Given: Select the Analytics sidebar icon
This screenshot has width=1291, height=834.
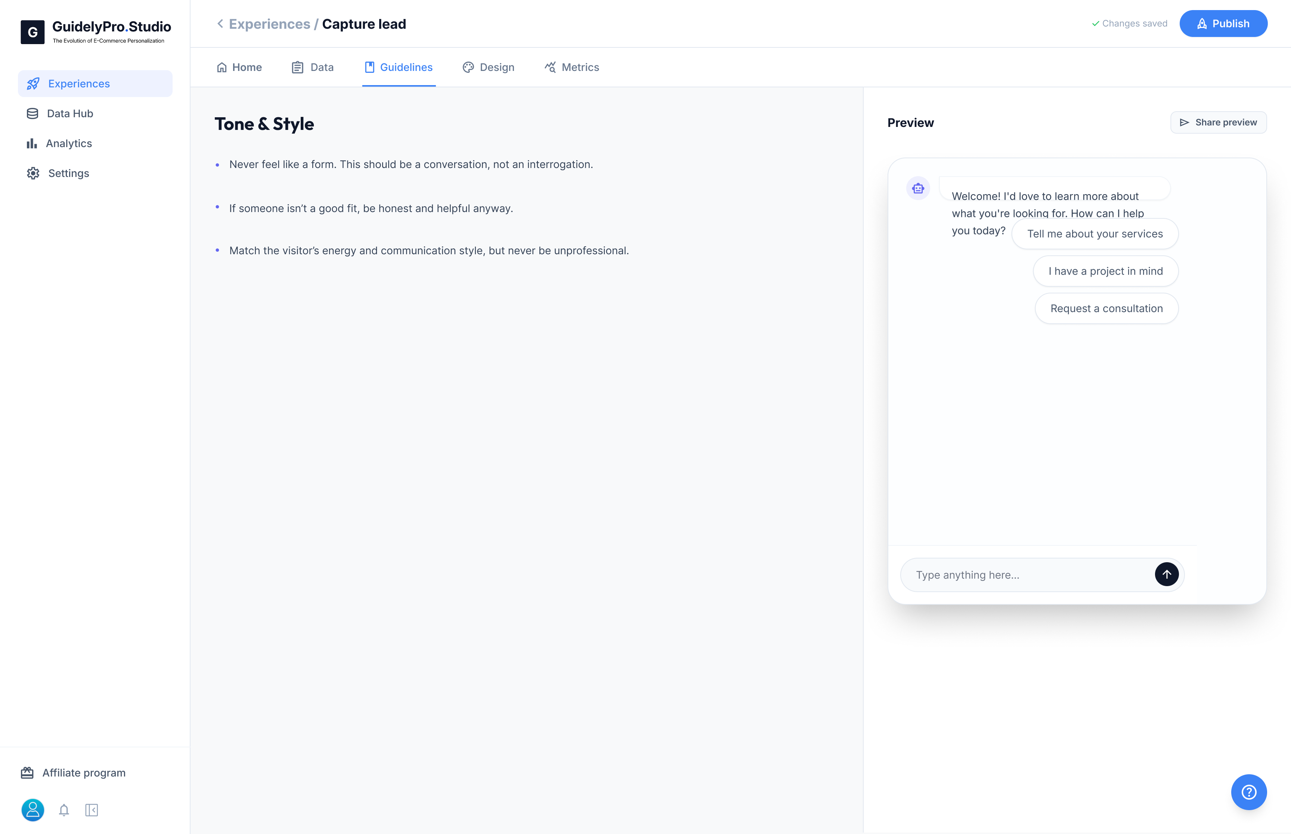Looking at the screenshot, I should [x=32, y=143].
